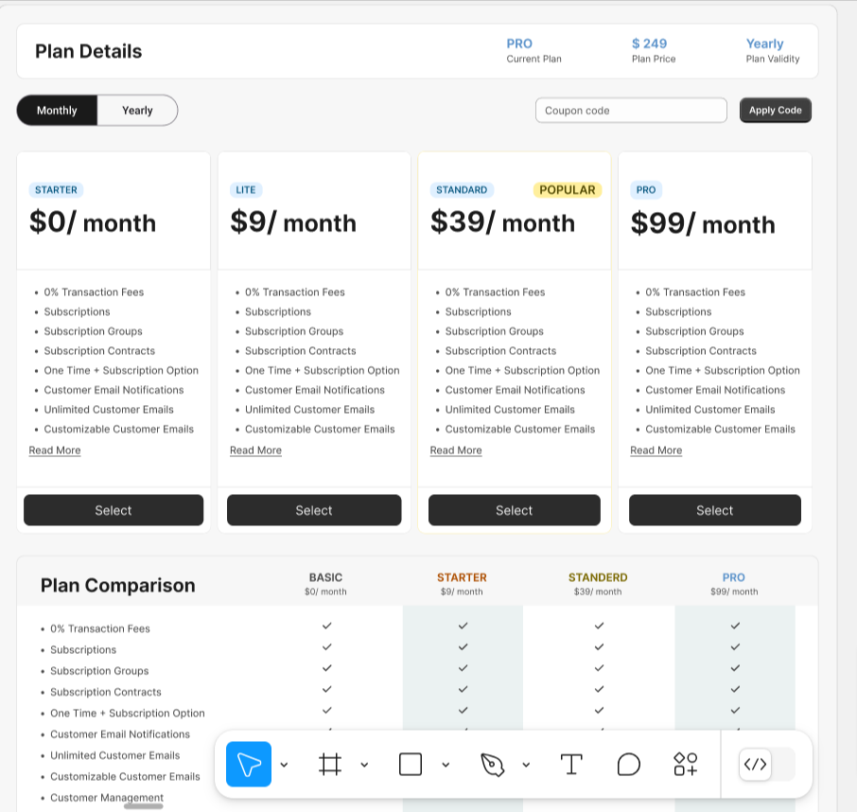Click the horizontal scrollbar at the bottom
Viewport: 857px width, 812px height.
144,806
